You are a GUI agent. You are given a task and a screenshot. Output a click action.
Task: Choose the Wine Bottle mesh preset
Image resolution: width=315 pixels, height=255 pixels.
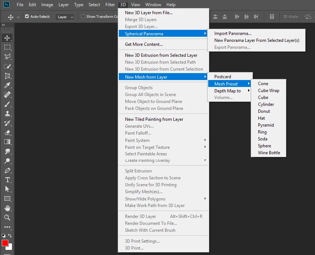pyautogui.click(x=268, y=153)
